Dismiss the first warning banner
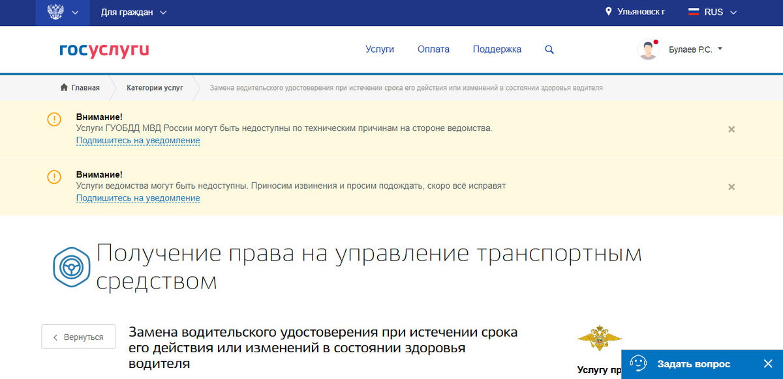This screenshot has width=783, height=379. (731, 130)
